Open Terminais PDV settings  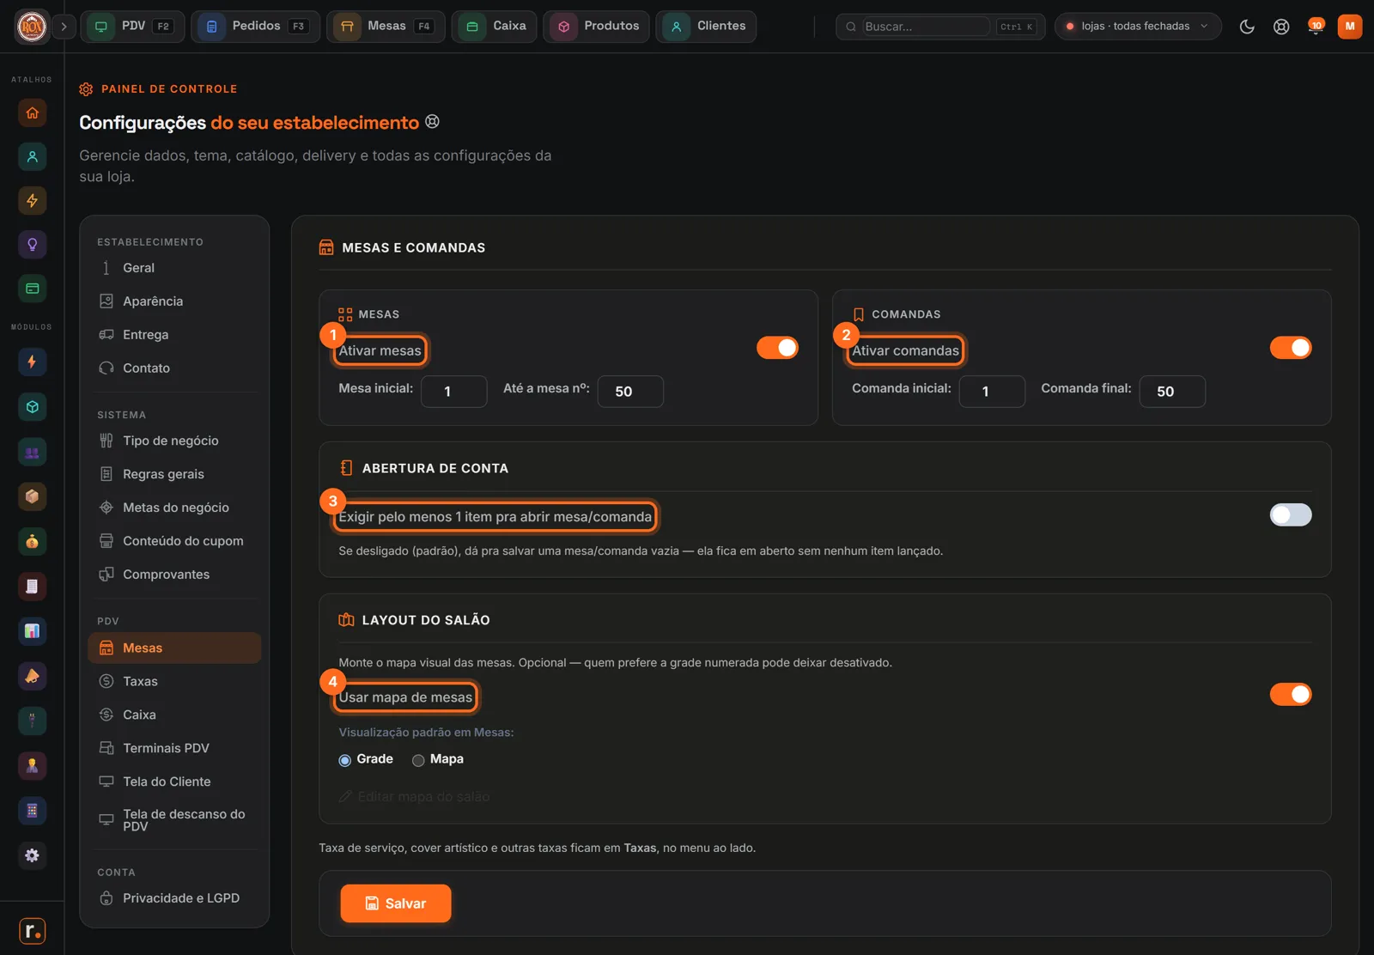(x=174, y=748)
